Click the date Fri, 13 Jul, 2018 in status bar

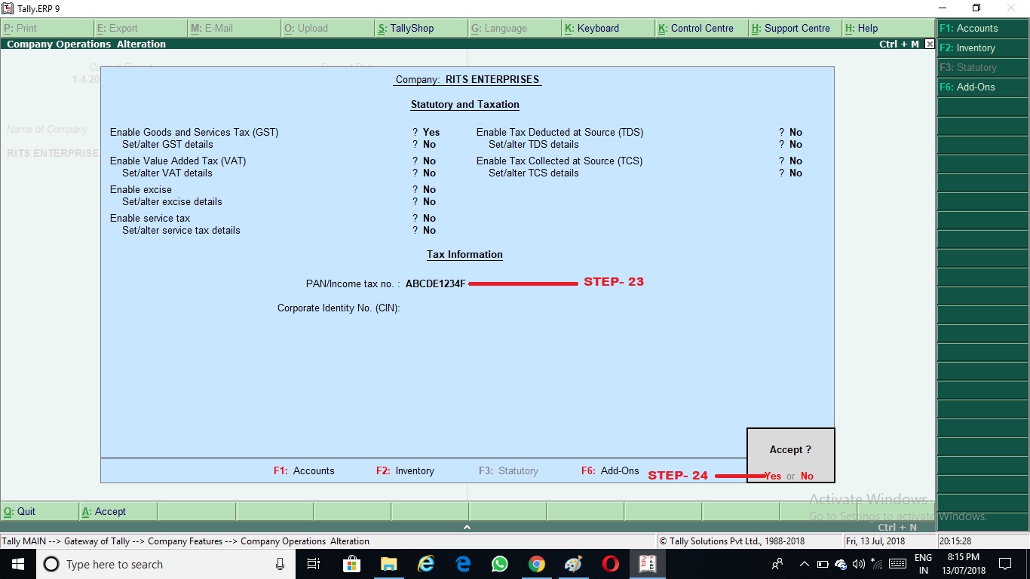click(x=875, y=541)
